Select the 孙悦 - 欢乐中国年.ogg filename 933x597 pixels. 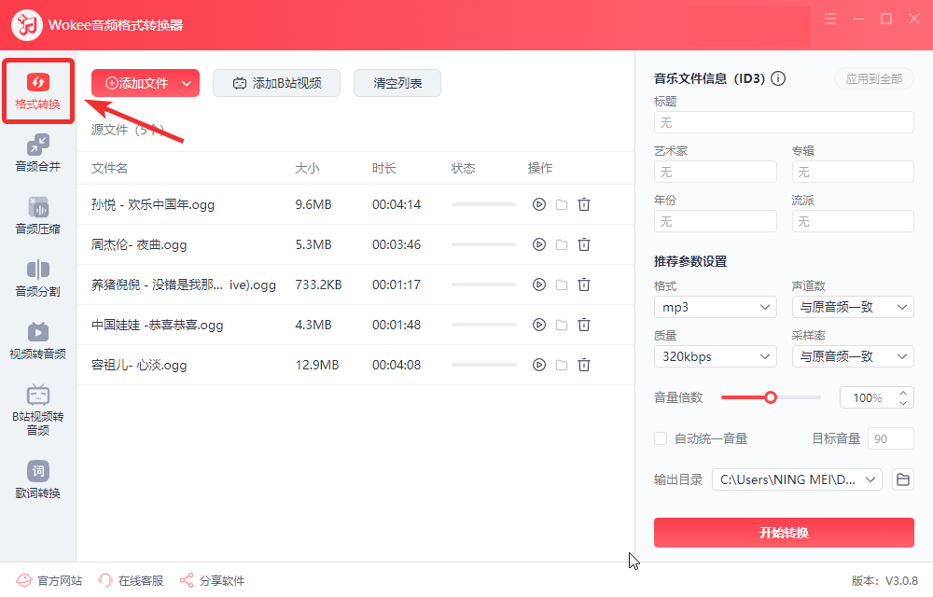click(153, 204)
